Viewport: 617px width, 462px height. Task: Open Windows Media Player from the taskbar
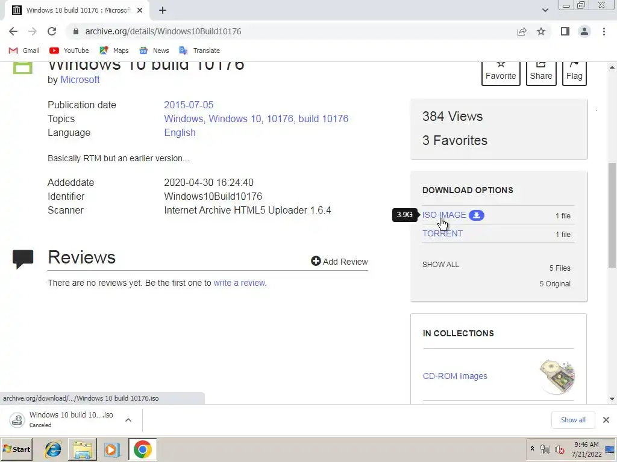click(112, 449)
